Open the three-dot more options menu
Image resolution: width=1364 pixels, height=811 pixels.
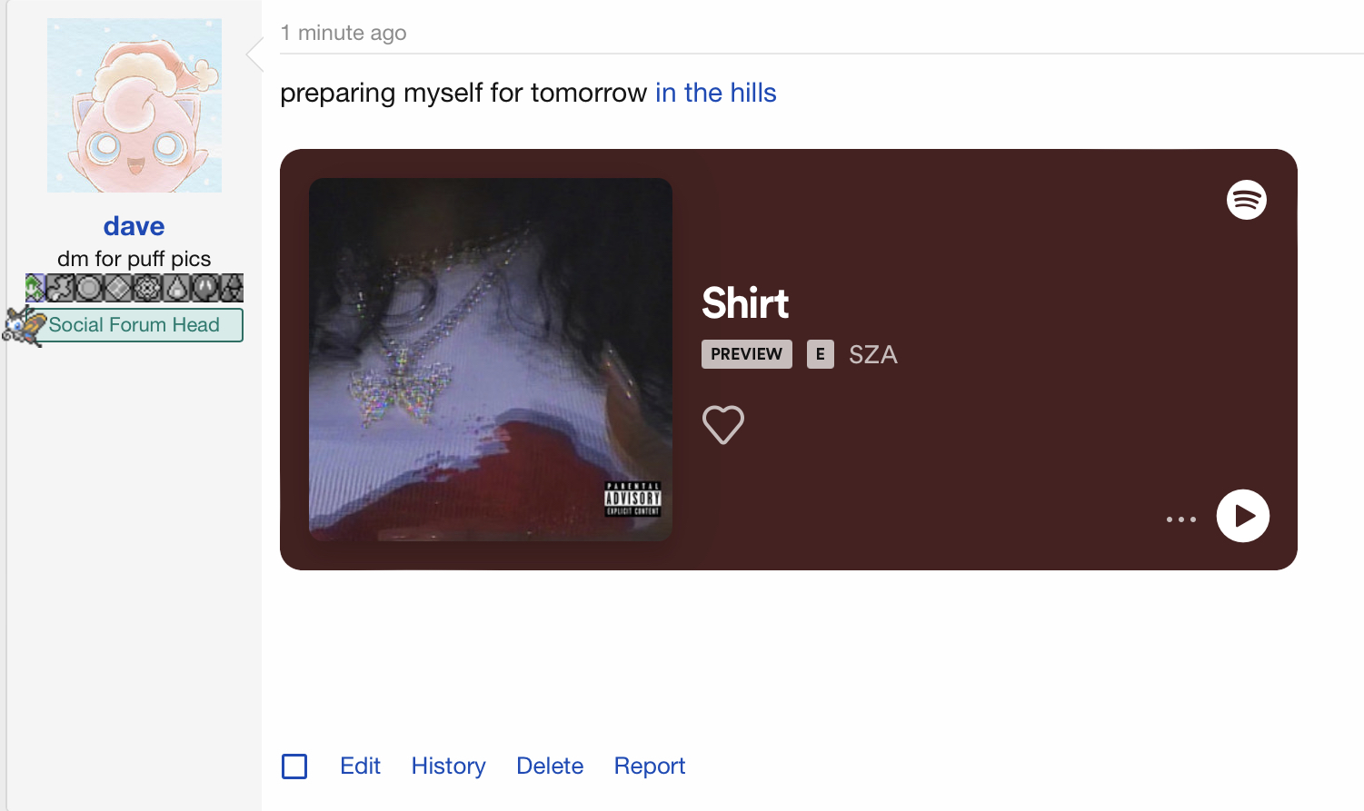1181,519
